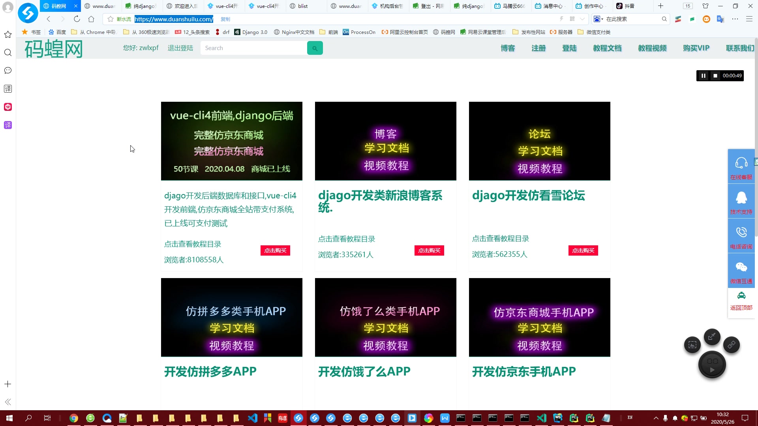
Task: Click the three-dots more tools icon
Action: click(735, 19)
